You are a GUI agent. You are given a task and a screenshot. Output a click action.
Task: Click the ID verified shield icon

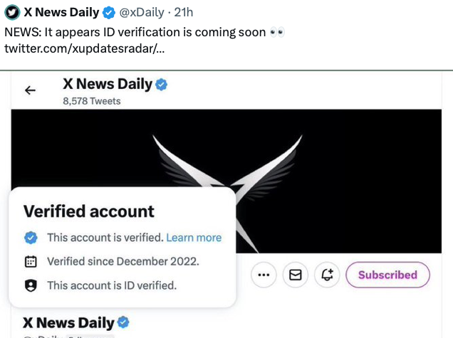point(31,285)
